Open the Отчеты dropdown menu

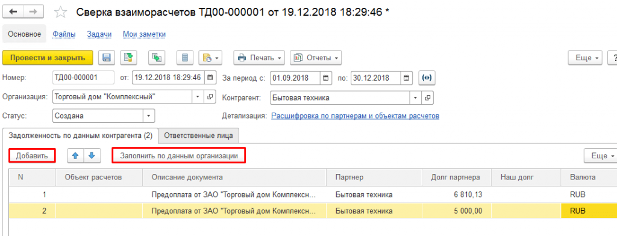click(316, 58)
